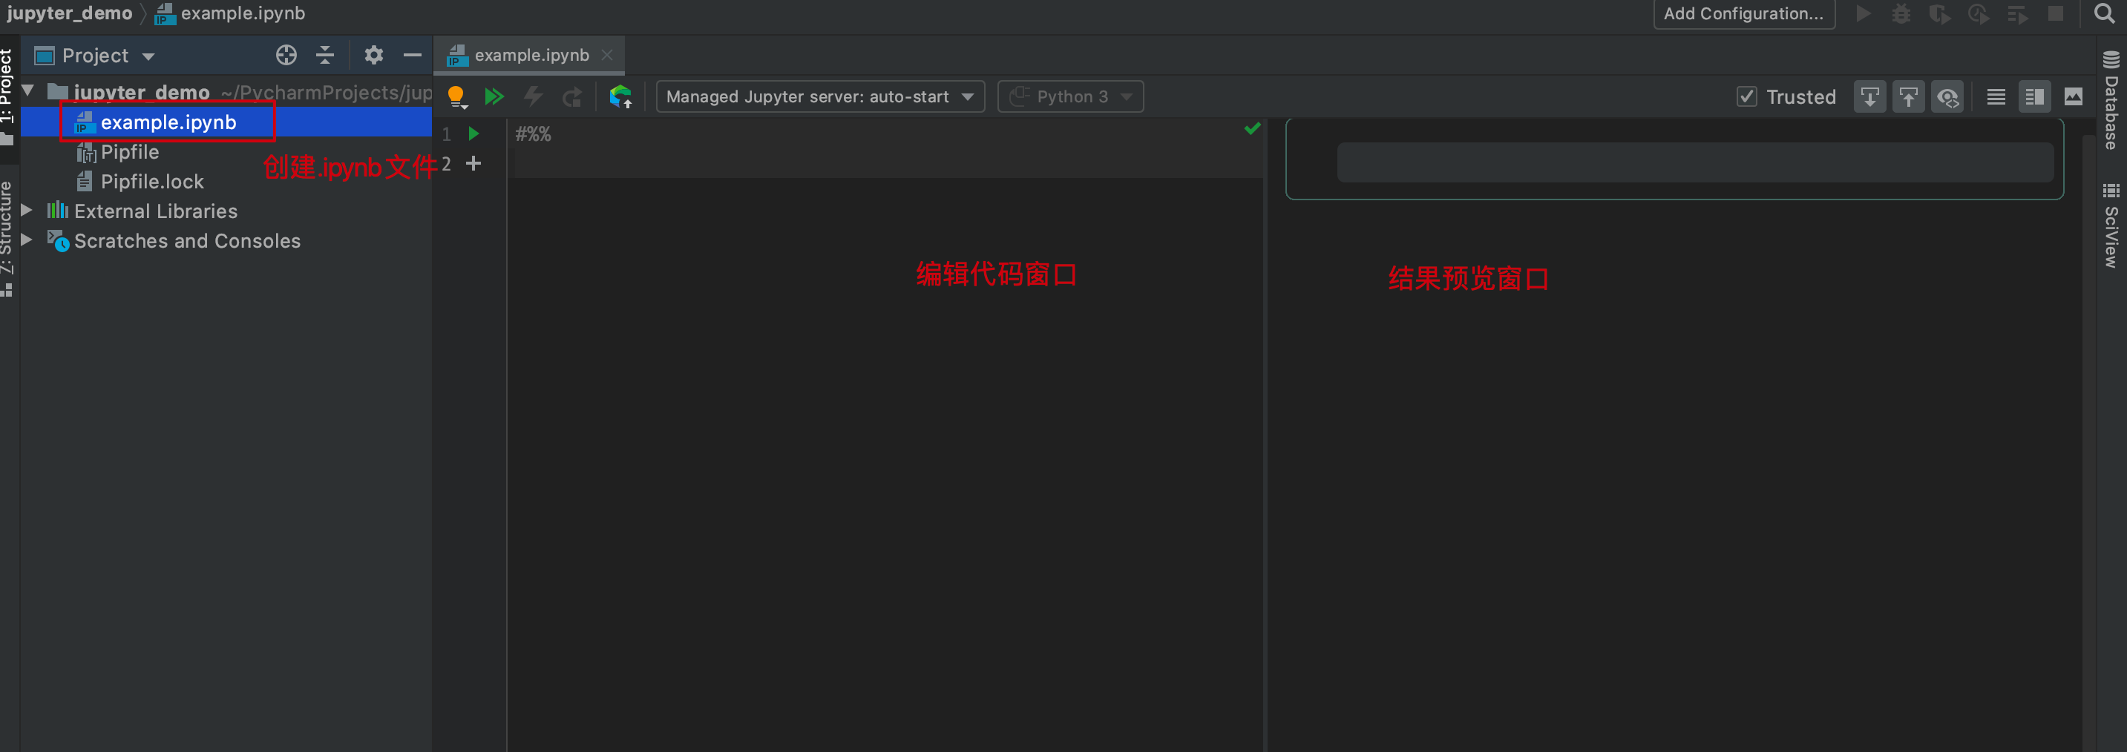The width and height of the screenshot is (2127, 752).
Task: Add a new cell with plus icon
Action: tap(474, 163)
